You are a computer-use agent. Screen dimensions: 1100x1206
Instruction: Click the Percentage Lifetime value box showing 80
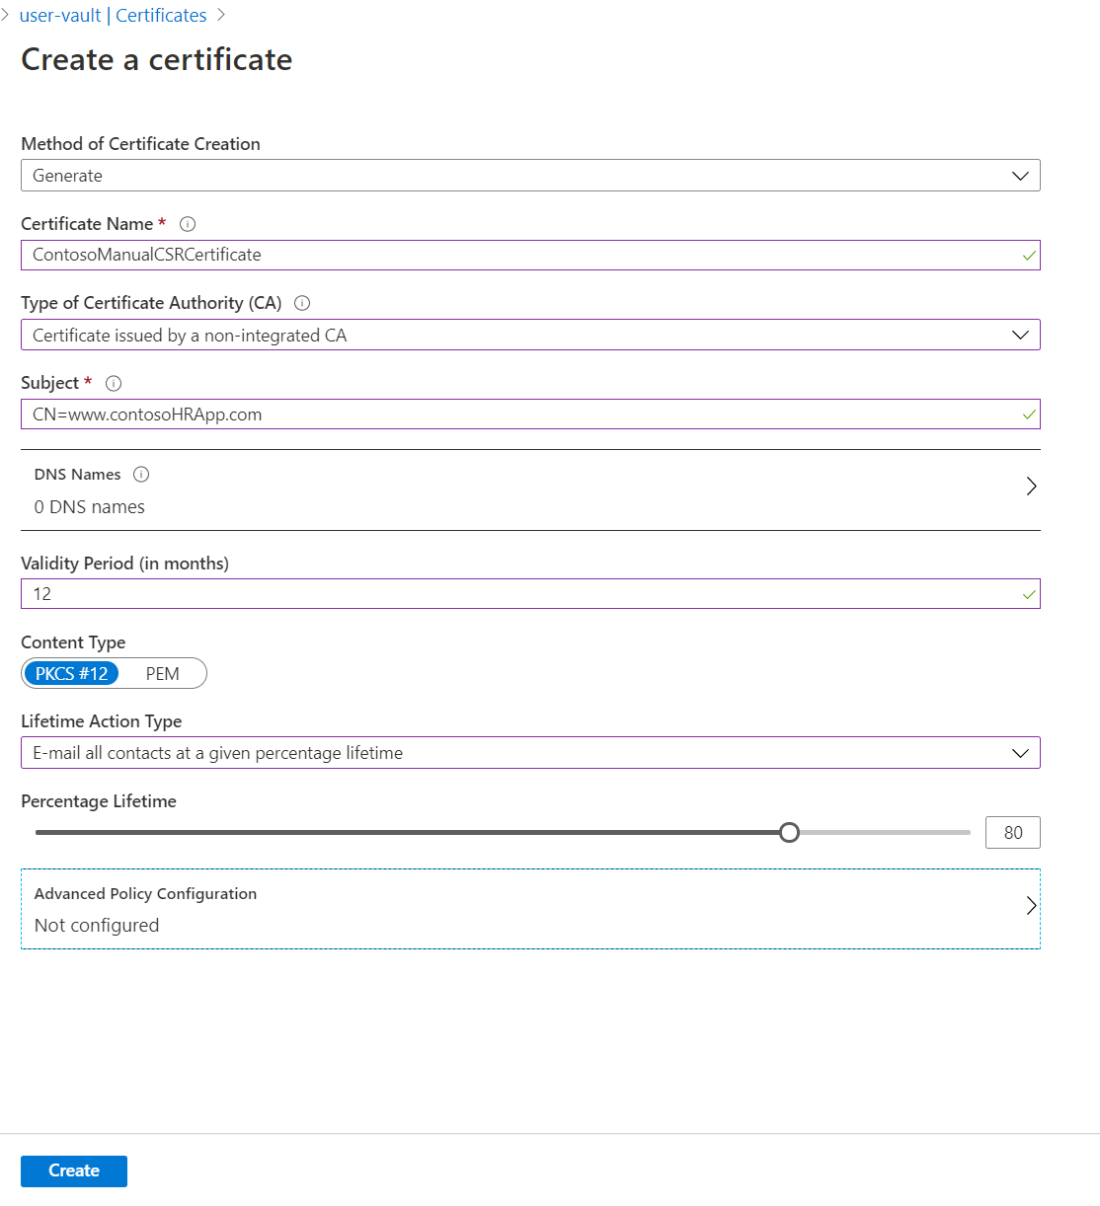(x=1012, y=832)
